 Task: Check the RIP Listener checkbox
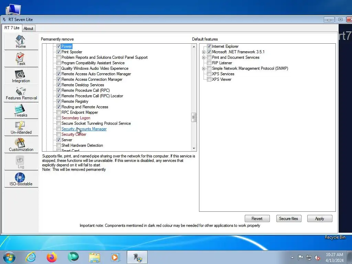pos(209,63)
